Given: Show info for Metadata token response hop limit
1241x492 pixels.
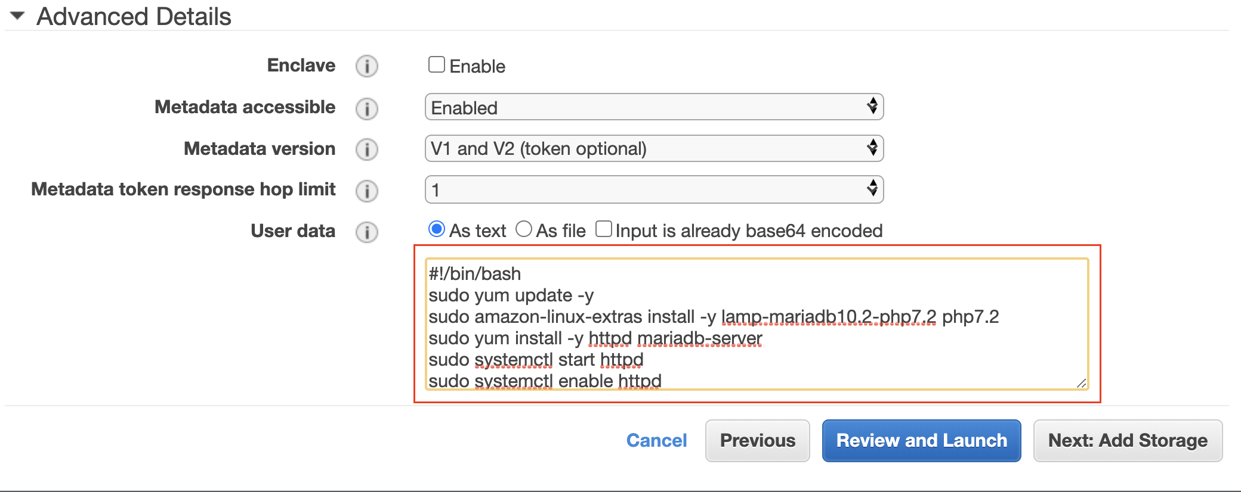Looking at the screenshot, I should tap(367, 191).
